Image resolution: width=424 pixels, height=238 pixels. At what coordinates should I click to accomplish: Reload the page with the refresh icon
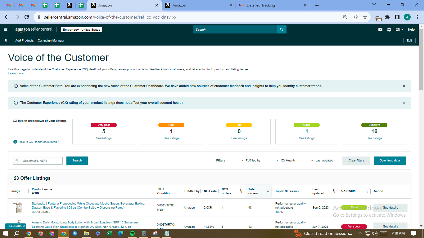[27, 17]
